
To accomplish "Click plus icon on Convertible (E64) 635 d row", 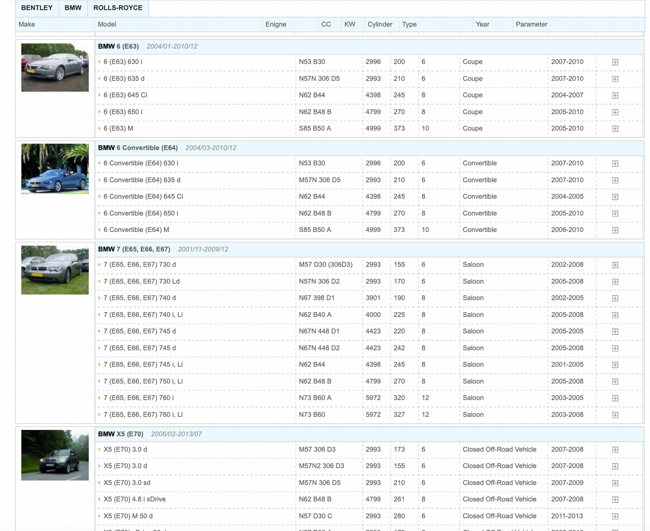I will tap(615, 180).
